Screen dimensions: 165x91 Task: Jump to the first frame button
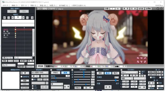(4, 18)
